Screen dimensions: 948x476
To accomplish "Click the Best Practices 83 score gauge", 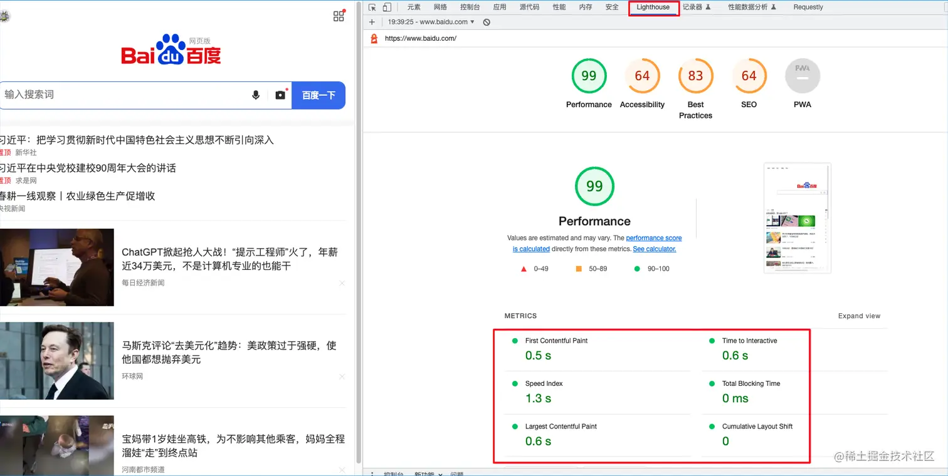I will pyautogui.click(x=695, y=76).
